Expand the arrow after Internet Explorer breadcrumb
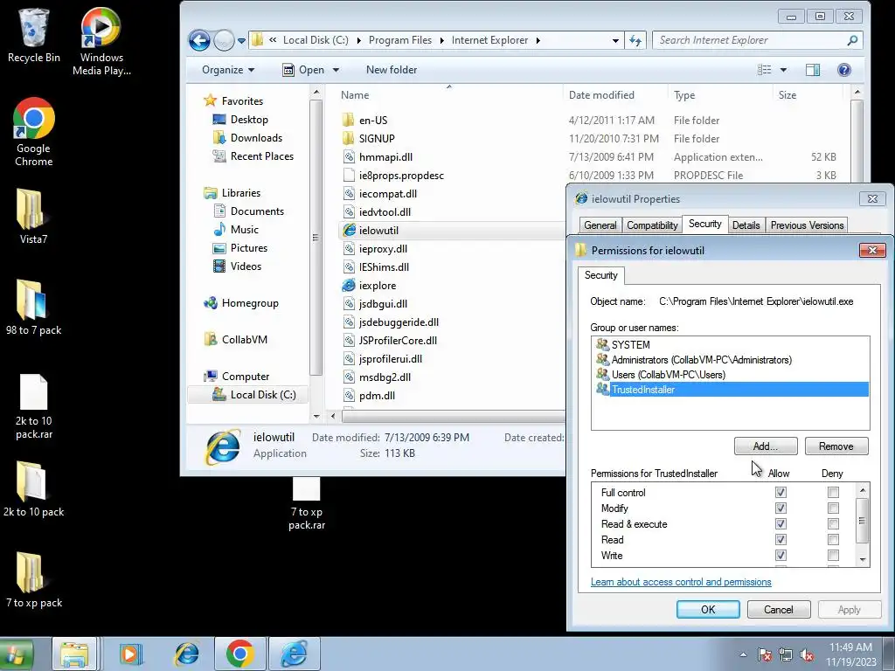The width and height of the screenshot is (895, 671). click(x=538, y=40)
